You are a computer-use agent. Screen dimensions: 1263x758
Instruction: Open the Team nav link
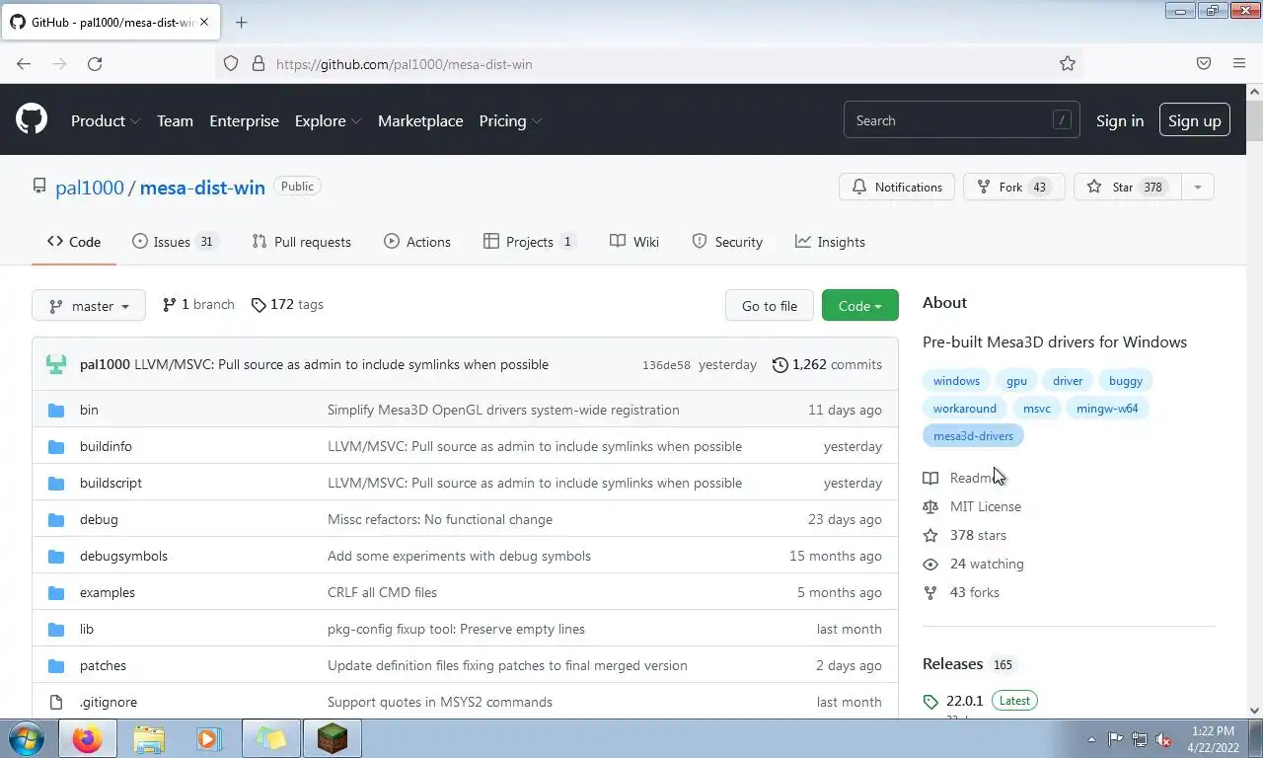point(175,120)
